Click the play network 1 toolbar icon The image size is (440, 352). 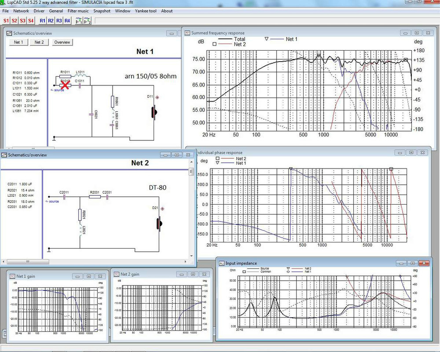click(x=79, y=21)
